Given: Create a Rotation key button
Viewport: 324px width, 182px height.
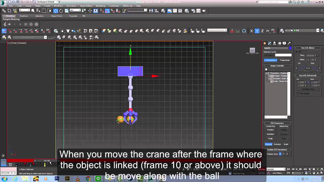Looking at the screenshot, I should click(270, 134).
